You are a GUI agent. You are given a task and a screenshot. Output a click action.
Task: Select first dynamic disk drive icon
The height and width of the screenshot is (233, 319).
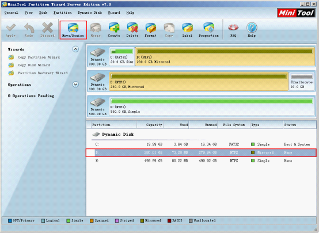tap(98, 52)
